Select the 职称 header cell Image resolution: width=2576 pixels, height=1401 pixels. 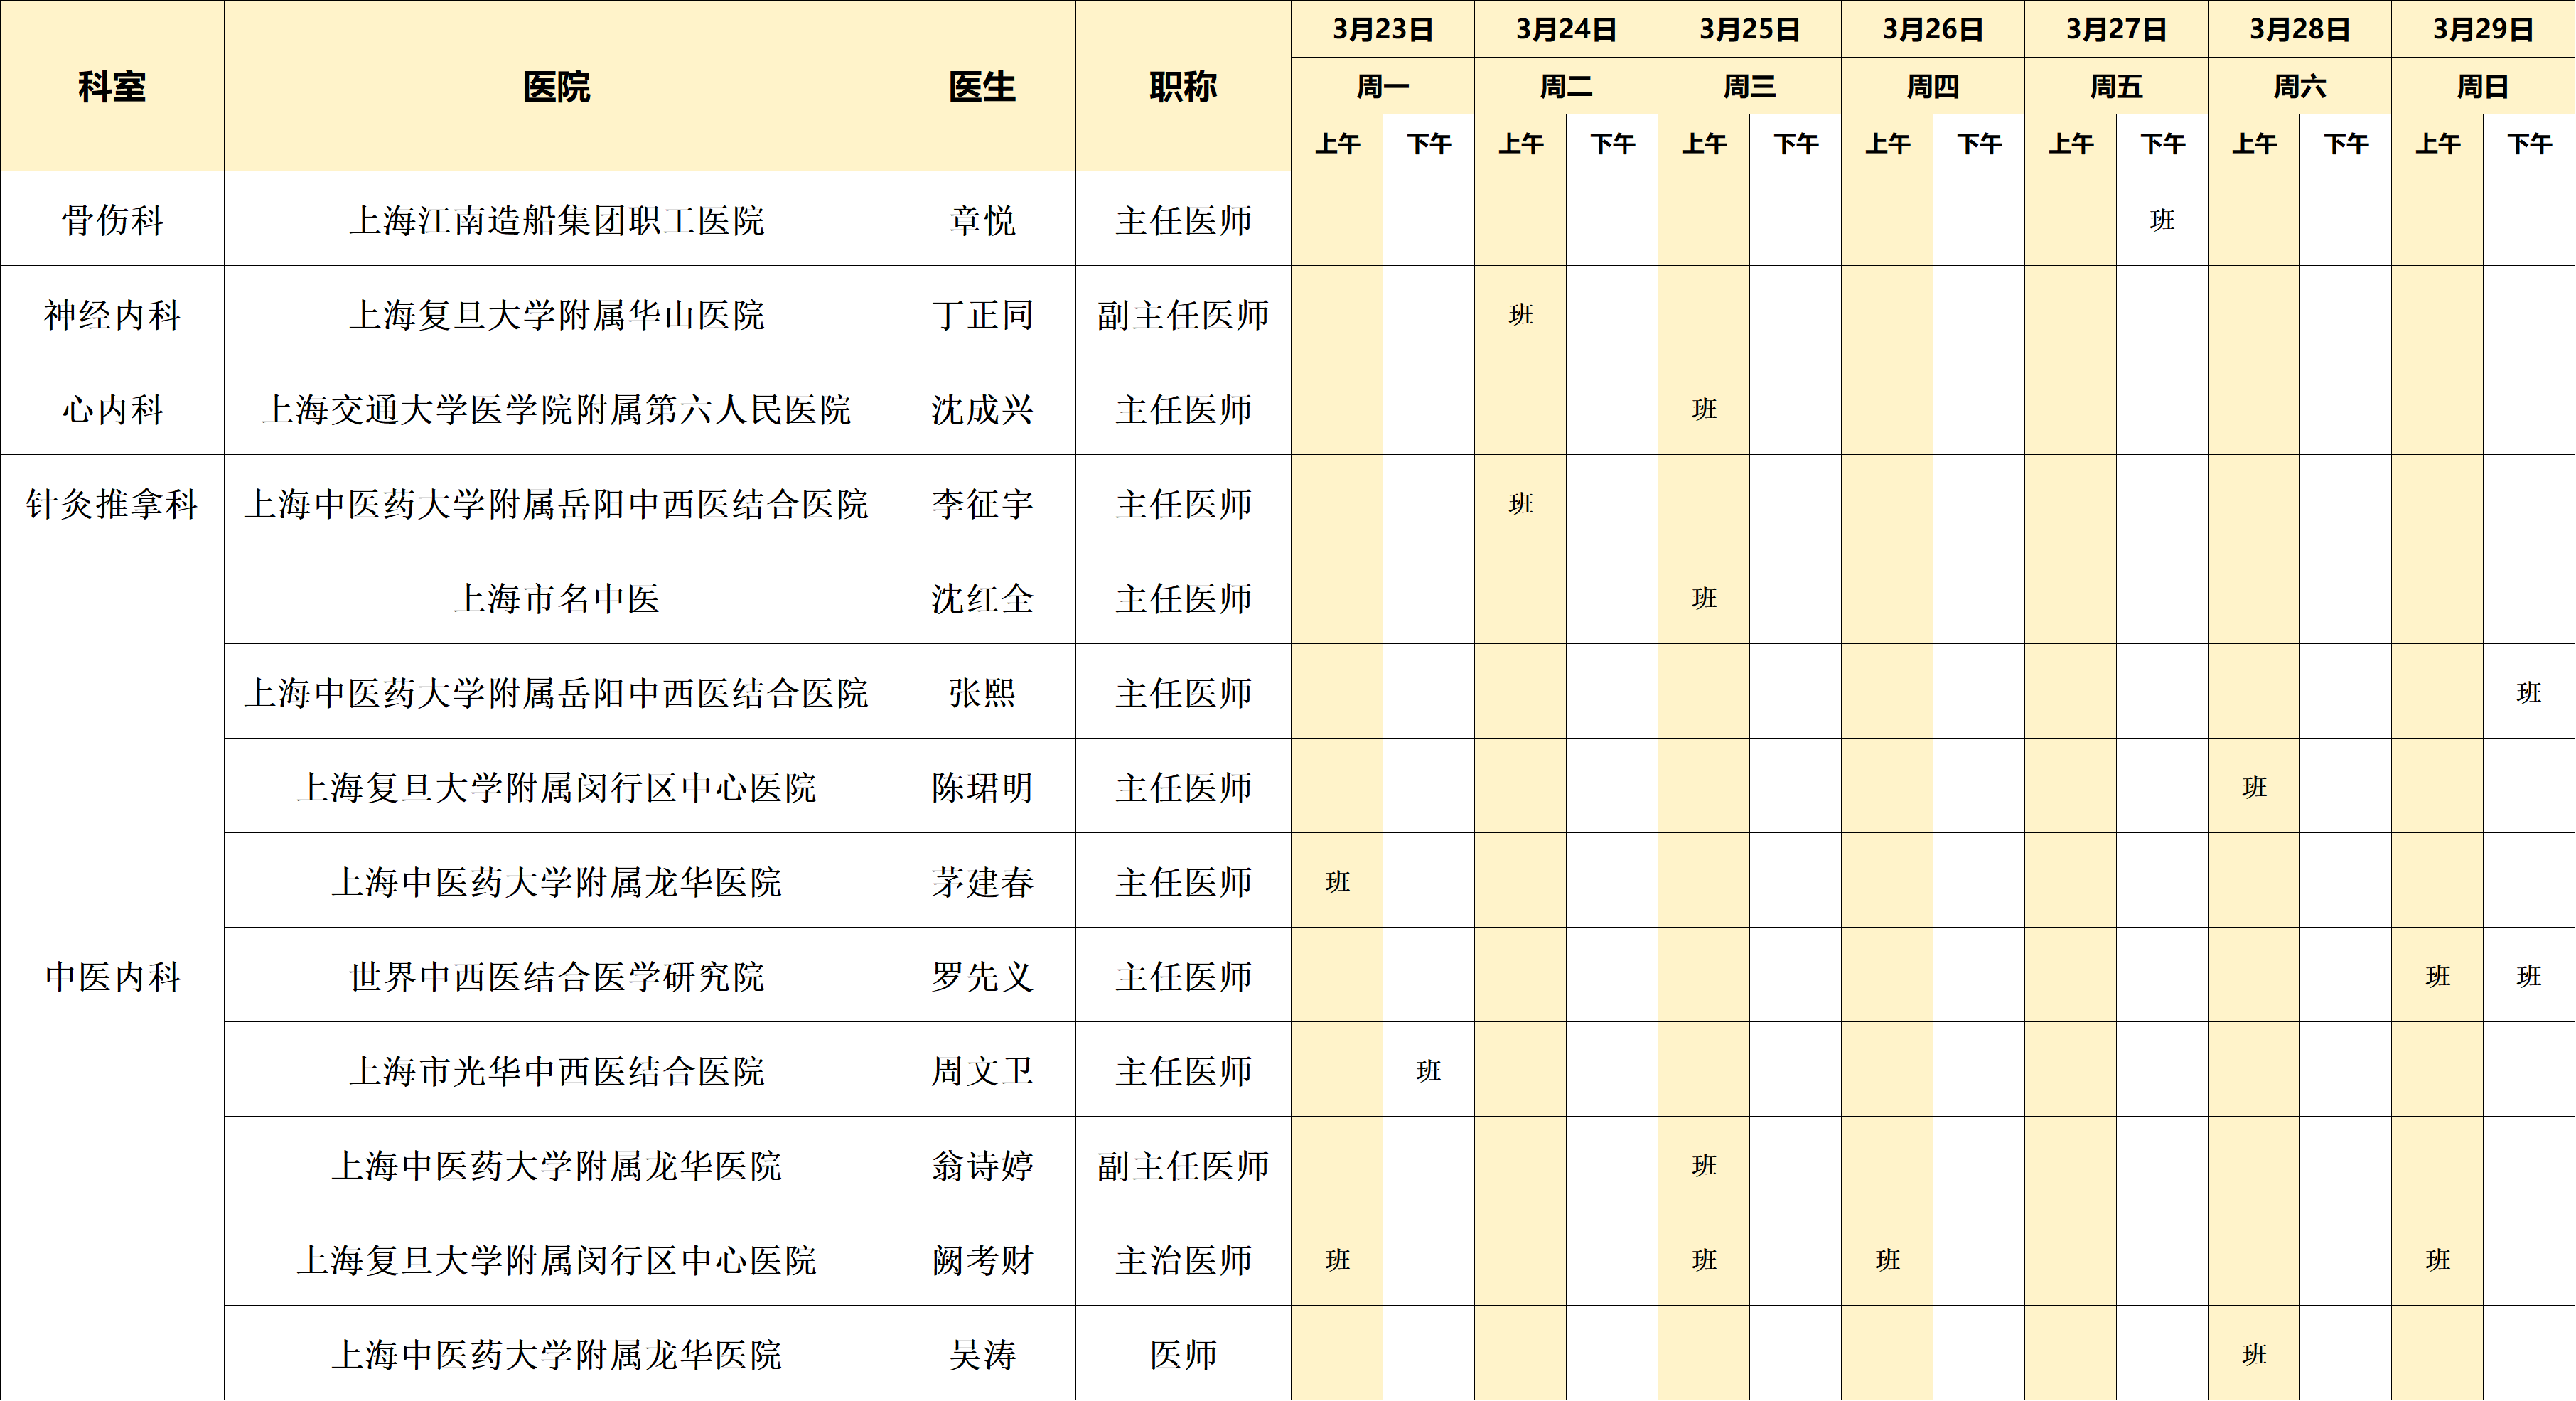(1183, 86)
